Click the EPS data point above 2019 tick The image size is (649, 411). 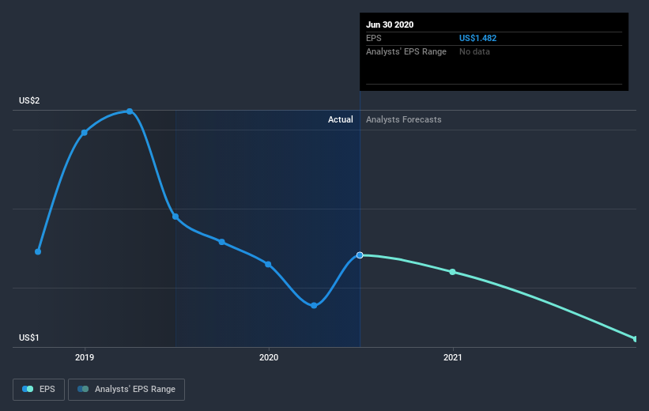[84, 133]
